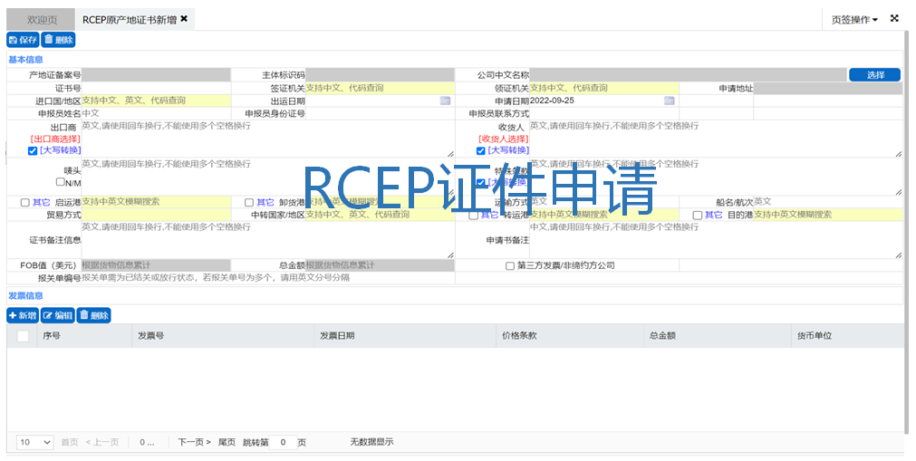The image size is (916, 461).
Task: Toggle fullscreen with the expand icon
Action: tap(894, 19)
